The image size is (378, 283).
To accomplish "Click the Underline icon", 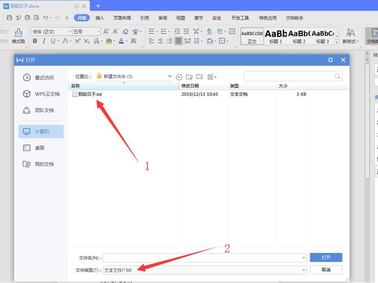I will [x=53, y=41].
